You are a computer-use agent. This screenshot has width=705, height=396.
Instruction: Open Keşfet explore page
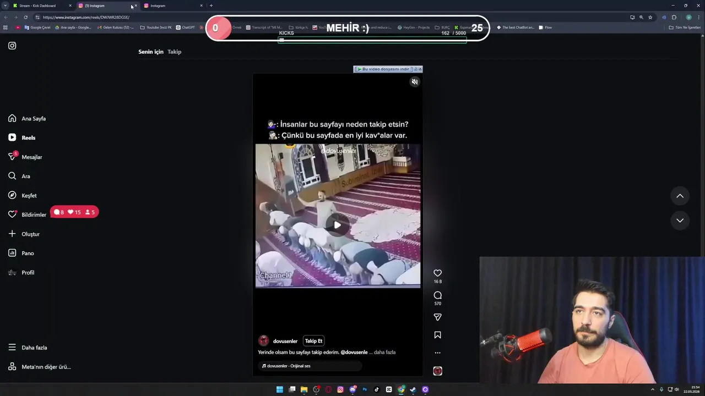[x=23, y=195]
